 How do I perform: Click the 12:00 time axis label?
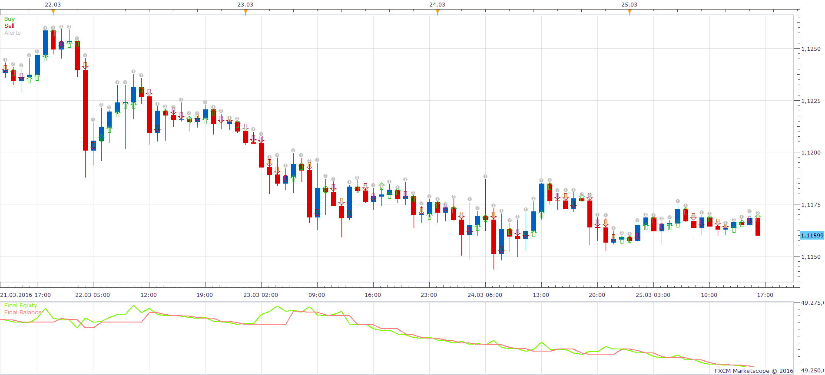tap(149, 295)
